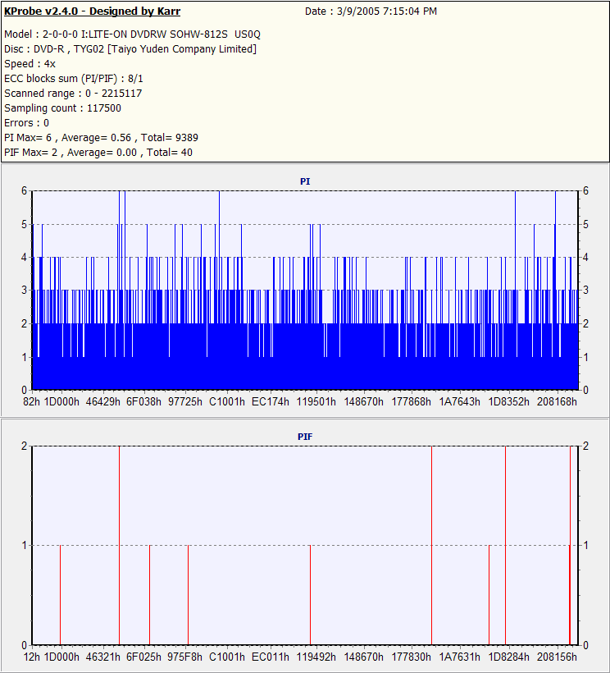Click the PIF spike near 975F8h
Viewport: 610px width, 673px height.
[189, 595]
